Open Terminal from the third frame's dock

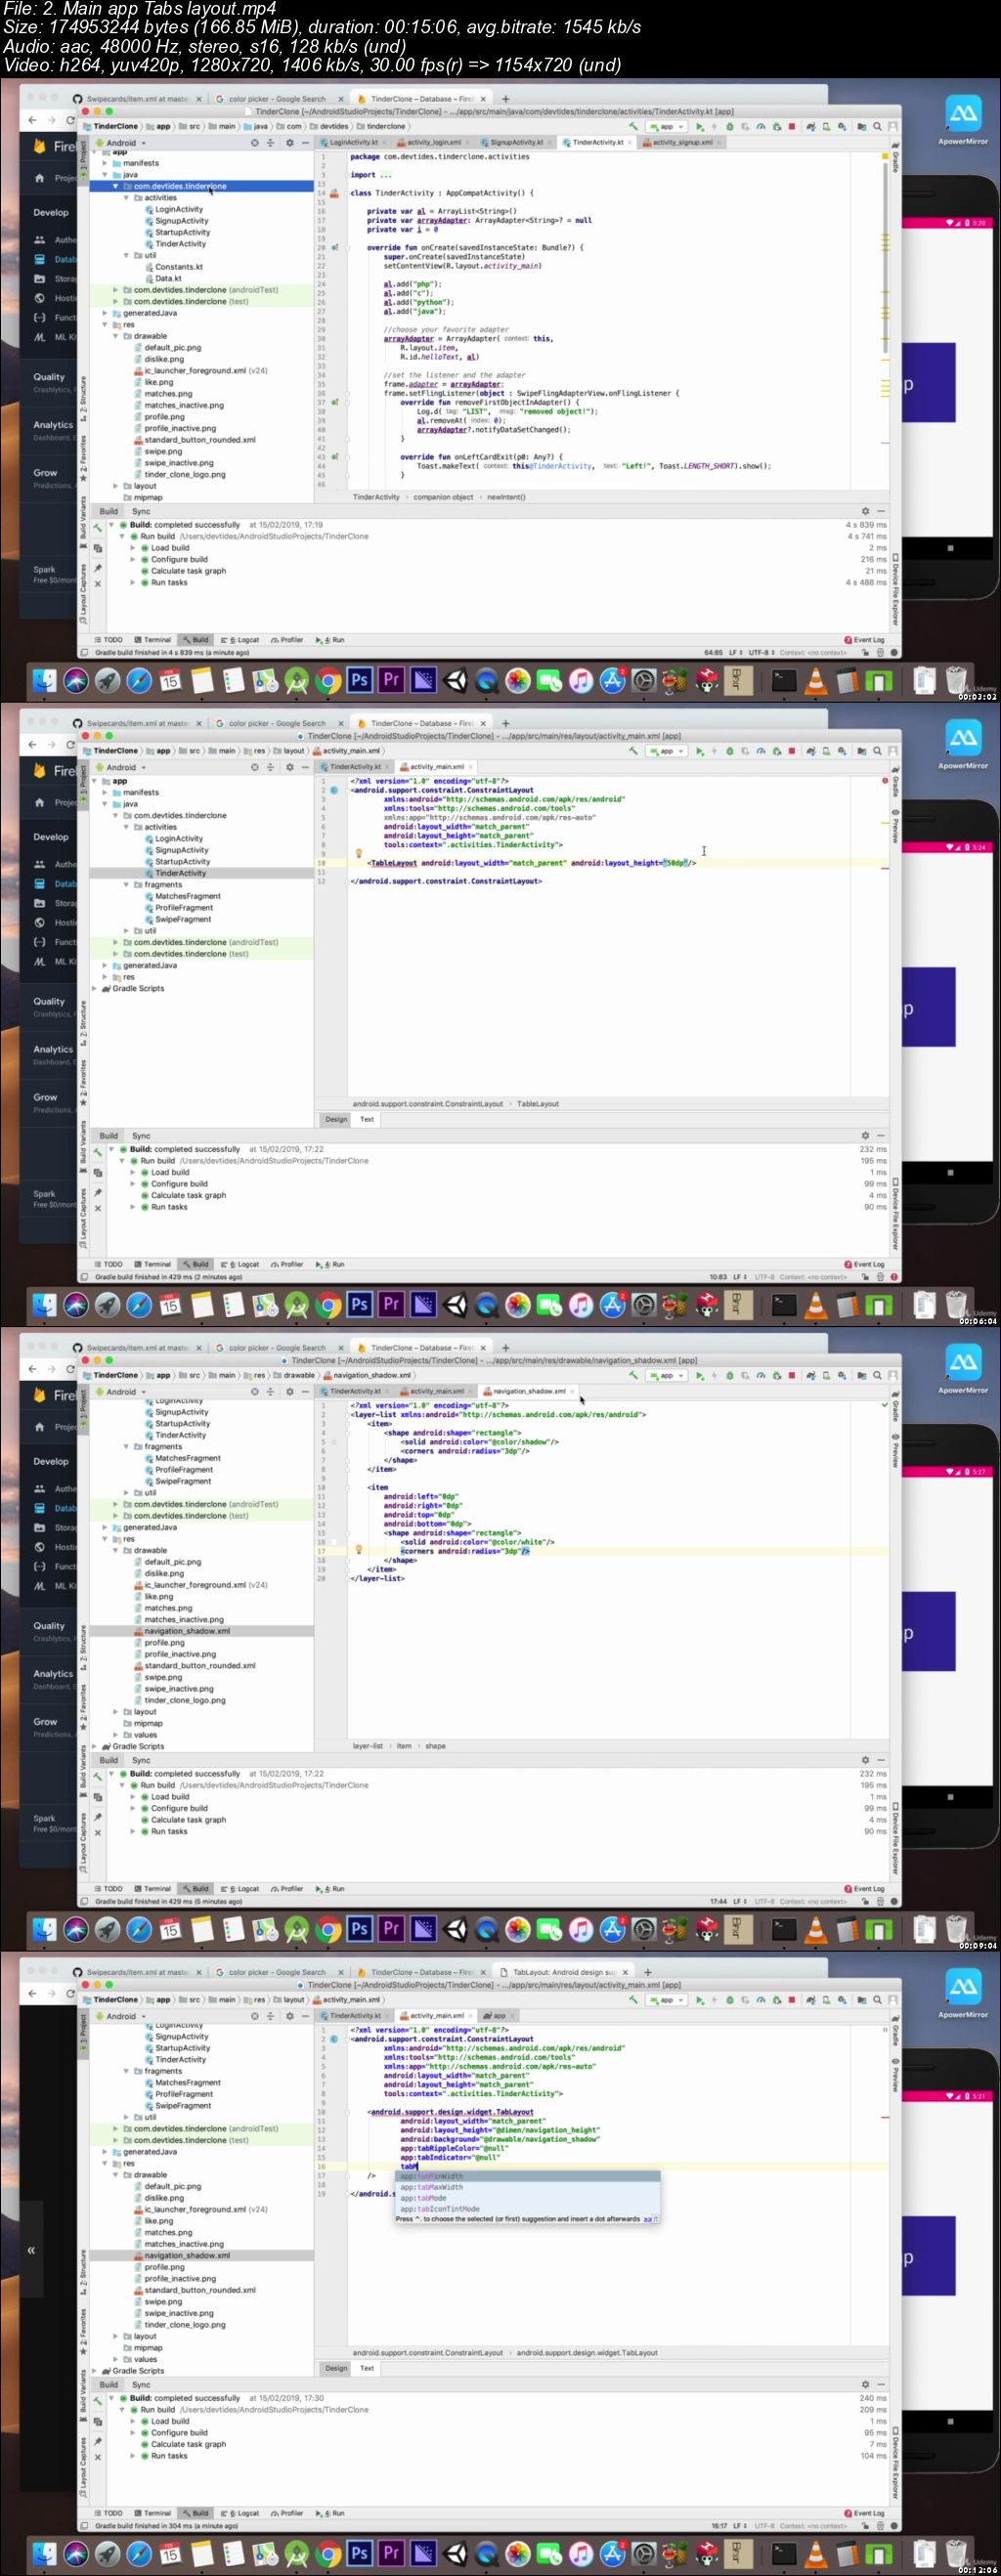(784, 1929)
